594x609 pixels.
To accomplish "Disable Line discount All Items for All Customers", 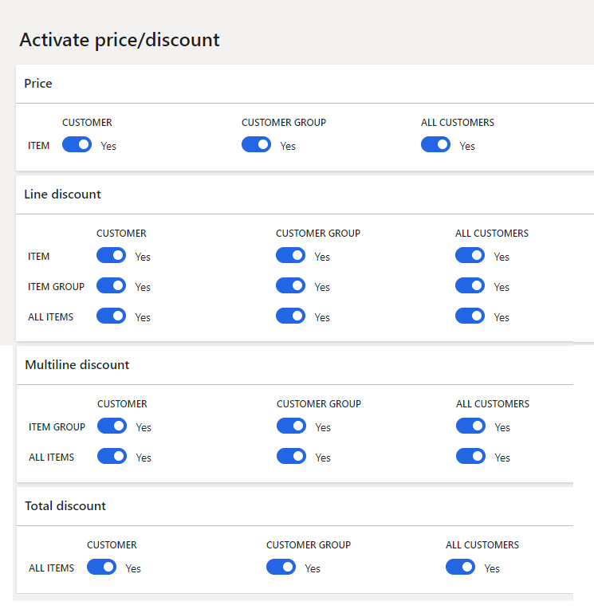I will coord(470,316).
